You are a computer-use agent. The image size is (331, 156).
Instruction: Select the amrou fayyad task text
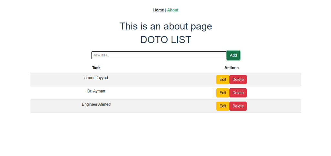click(96, 78)
